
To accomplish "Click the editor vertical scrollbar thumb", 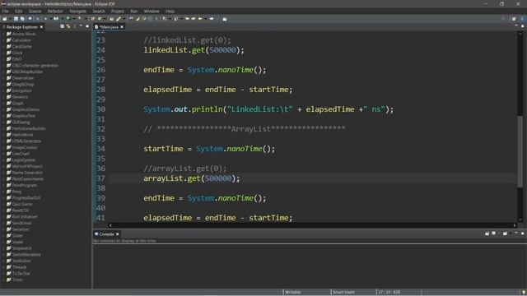I will click(x=520, y=151).
